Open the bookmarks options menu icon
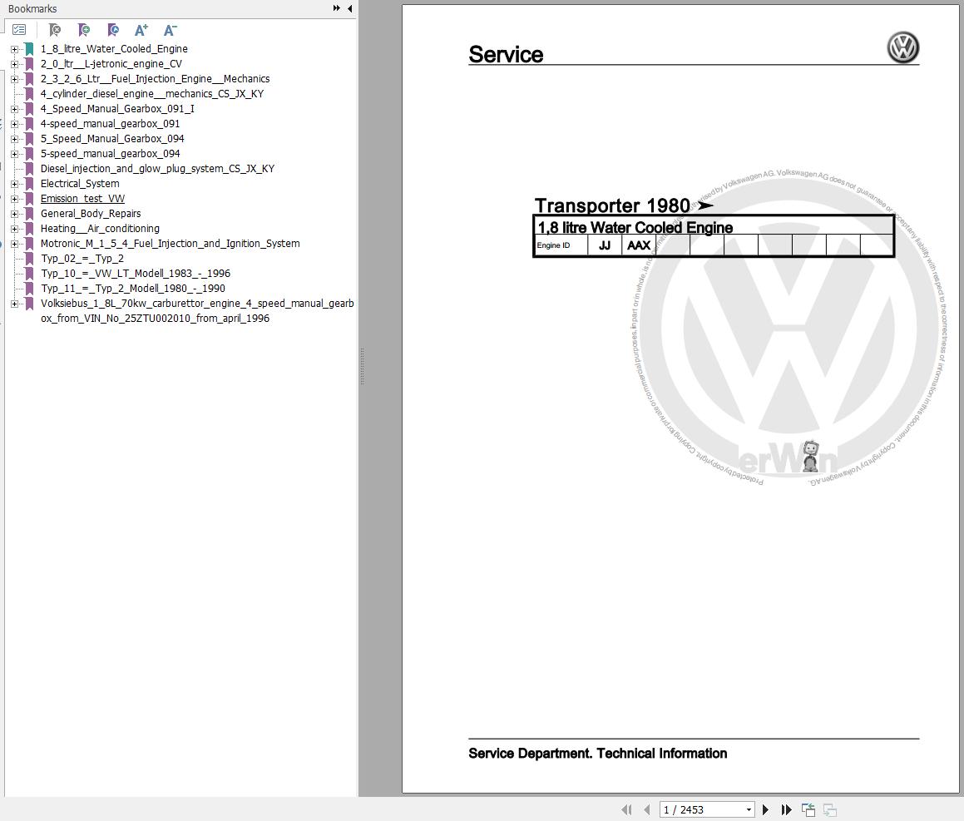964x821 pixels. [x=20, y=29]
